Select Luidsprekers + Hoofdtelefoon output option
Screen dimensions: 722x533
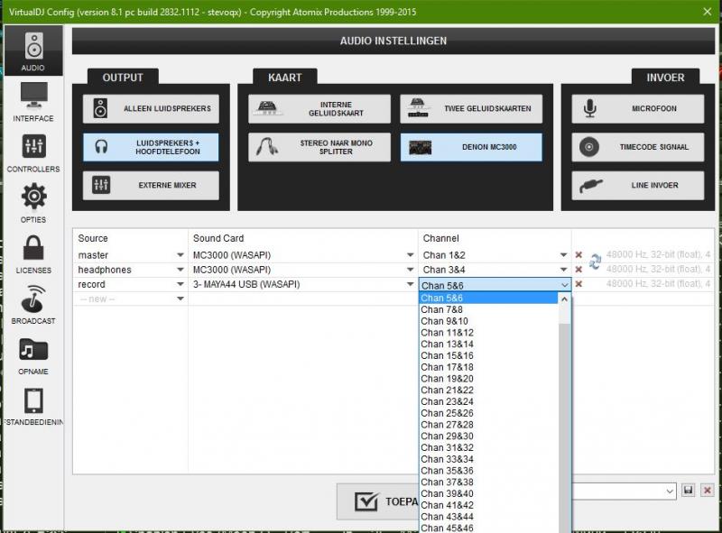(151, 147)
